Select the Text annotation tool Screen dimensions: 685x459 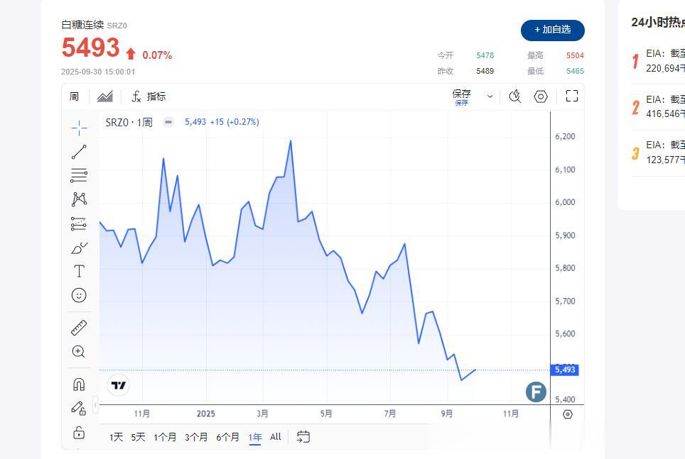coord(79,271)
